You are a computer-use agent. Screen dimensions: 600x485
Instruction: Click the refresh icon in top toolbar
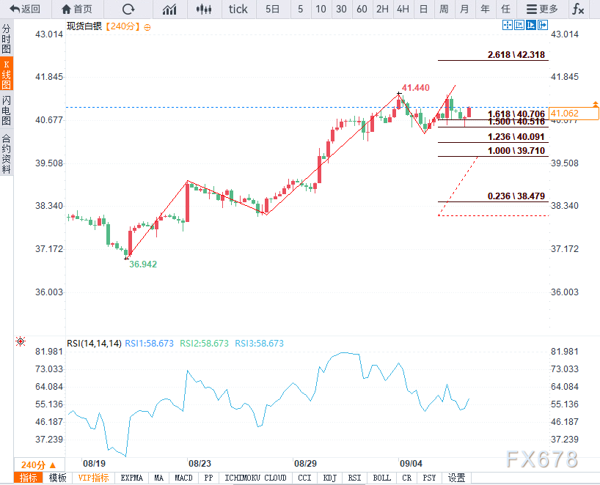[x=128, y=10]
